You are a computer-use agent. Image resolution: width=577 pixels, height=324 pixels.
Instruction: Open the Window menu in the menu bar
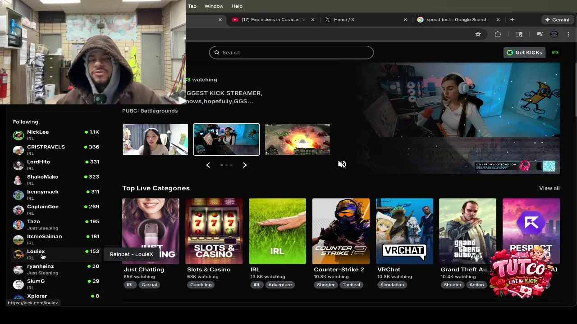(214, 6)
